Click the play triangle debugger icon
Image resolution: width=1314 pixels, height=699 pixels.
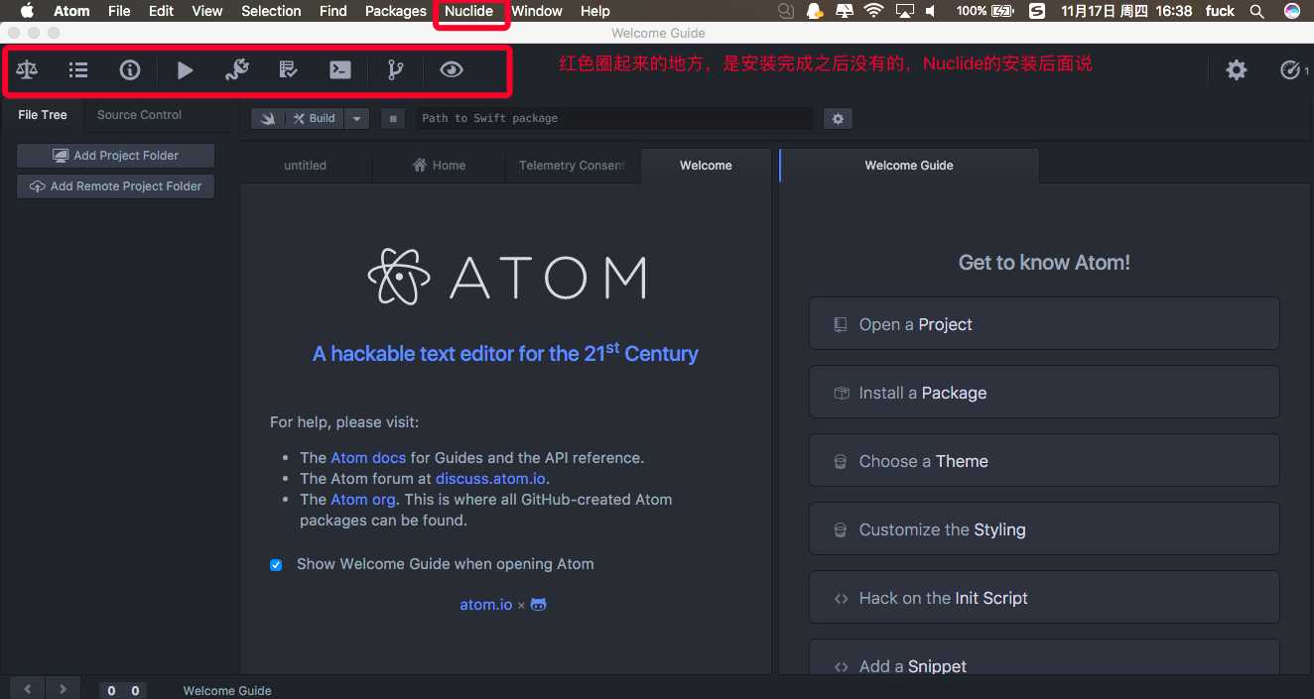coord(185,70)
